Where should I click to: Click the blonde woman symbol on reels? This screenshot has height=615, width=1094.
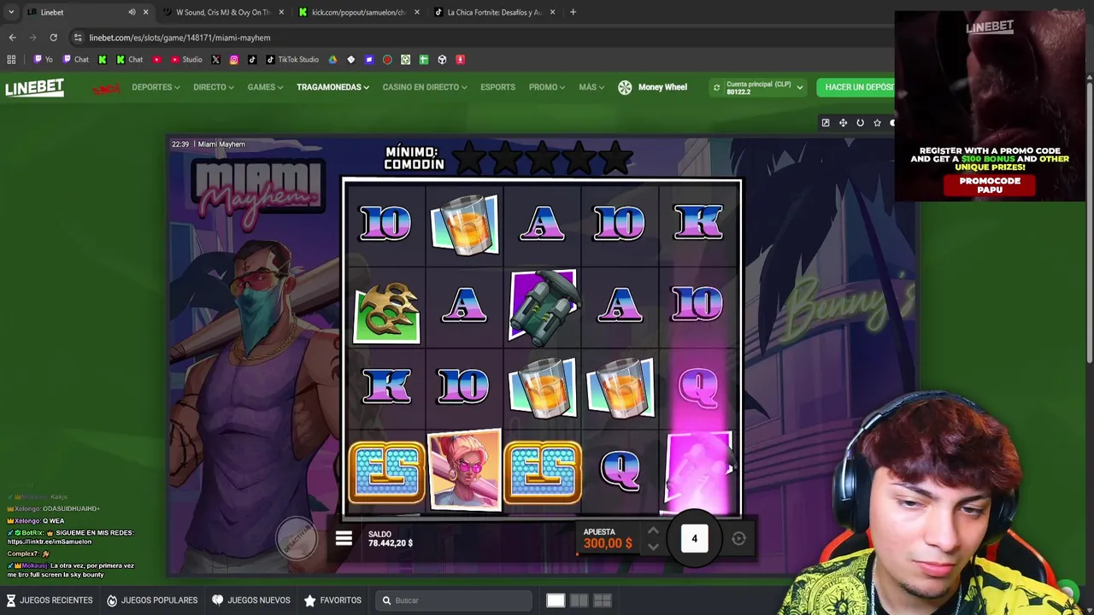[x=464, y=470]
